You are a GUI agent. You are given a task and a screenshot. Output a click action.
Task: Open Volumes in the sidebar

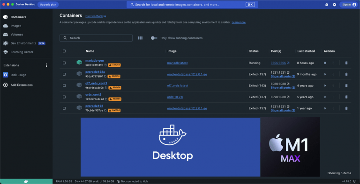16,35
